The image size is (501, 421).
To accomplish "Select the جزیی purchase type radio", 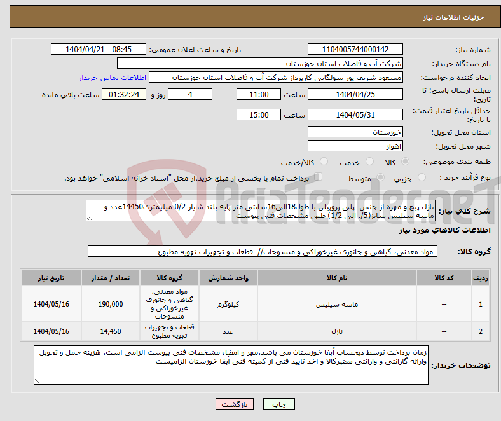I will (422, 177).
